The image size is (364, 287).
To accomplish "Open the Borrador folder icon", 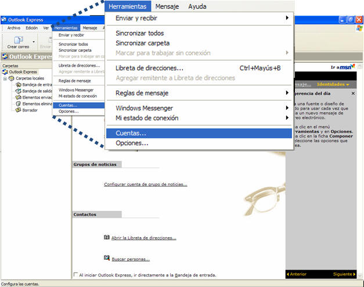I will coord(19,110).
